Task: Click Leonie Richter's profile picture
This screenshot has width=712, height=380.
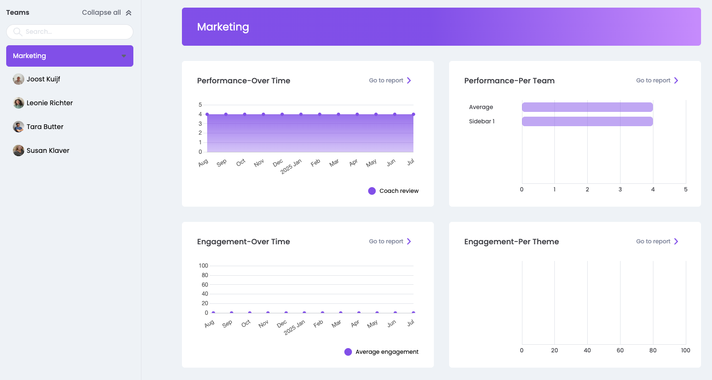Action: [19, 103]
